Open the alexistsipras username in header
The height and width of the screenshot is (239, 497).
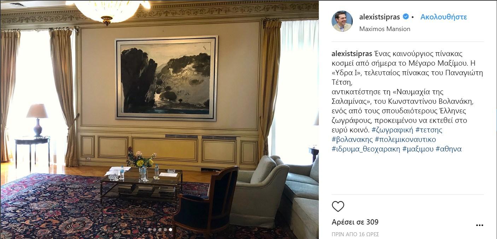click(379, 17)
